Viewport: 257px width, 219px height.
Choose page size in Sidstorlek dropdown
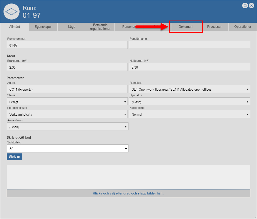click(67, 148)
